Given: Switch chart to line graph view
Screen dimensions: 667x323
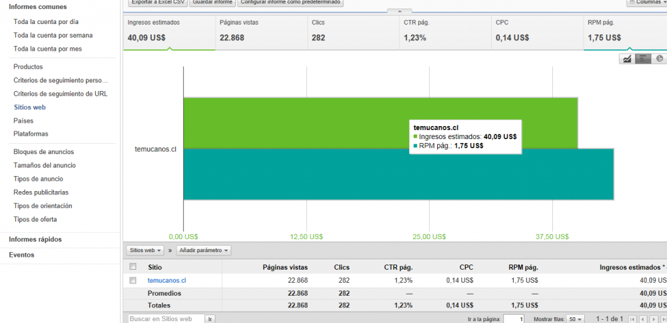Looking at the screenshot, I should (x=627, y=58).
